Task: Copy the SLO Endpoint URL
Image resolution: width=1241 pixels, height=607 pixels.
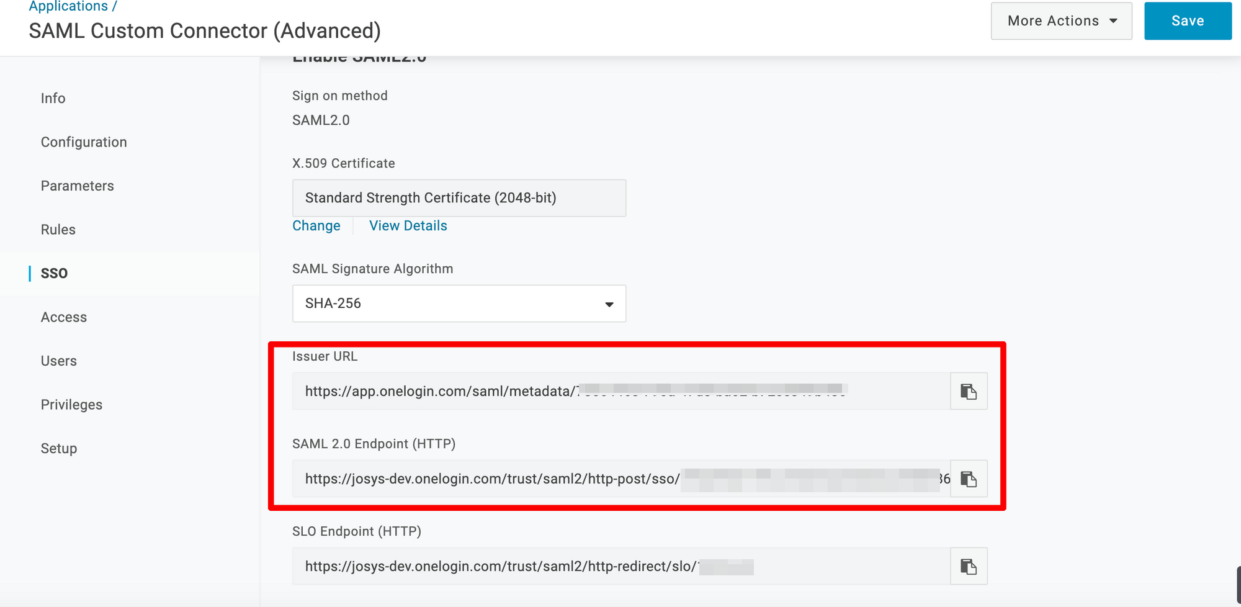Action: coord(968,567)
